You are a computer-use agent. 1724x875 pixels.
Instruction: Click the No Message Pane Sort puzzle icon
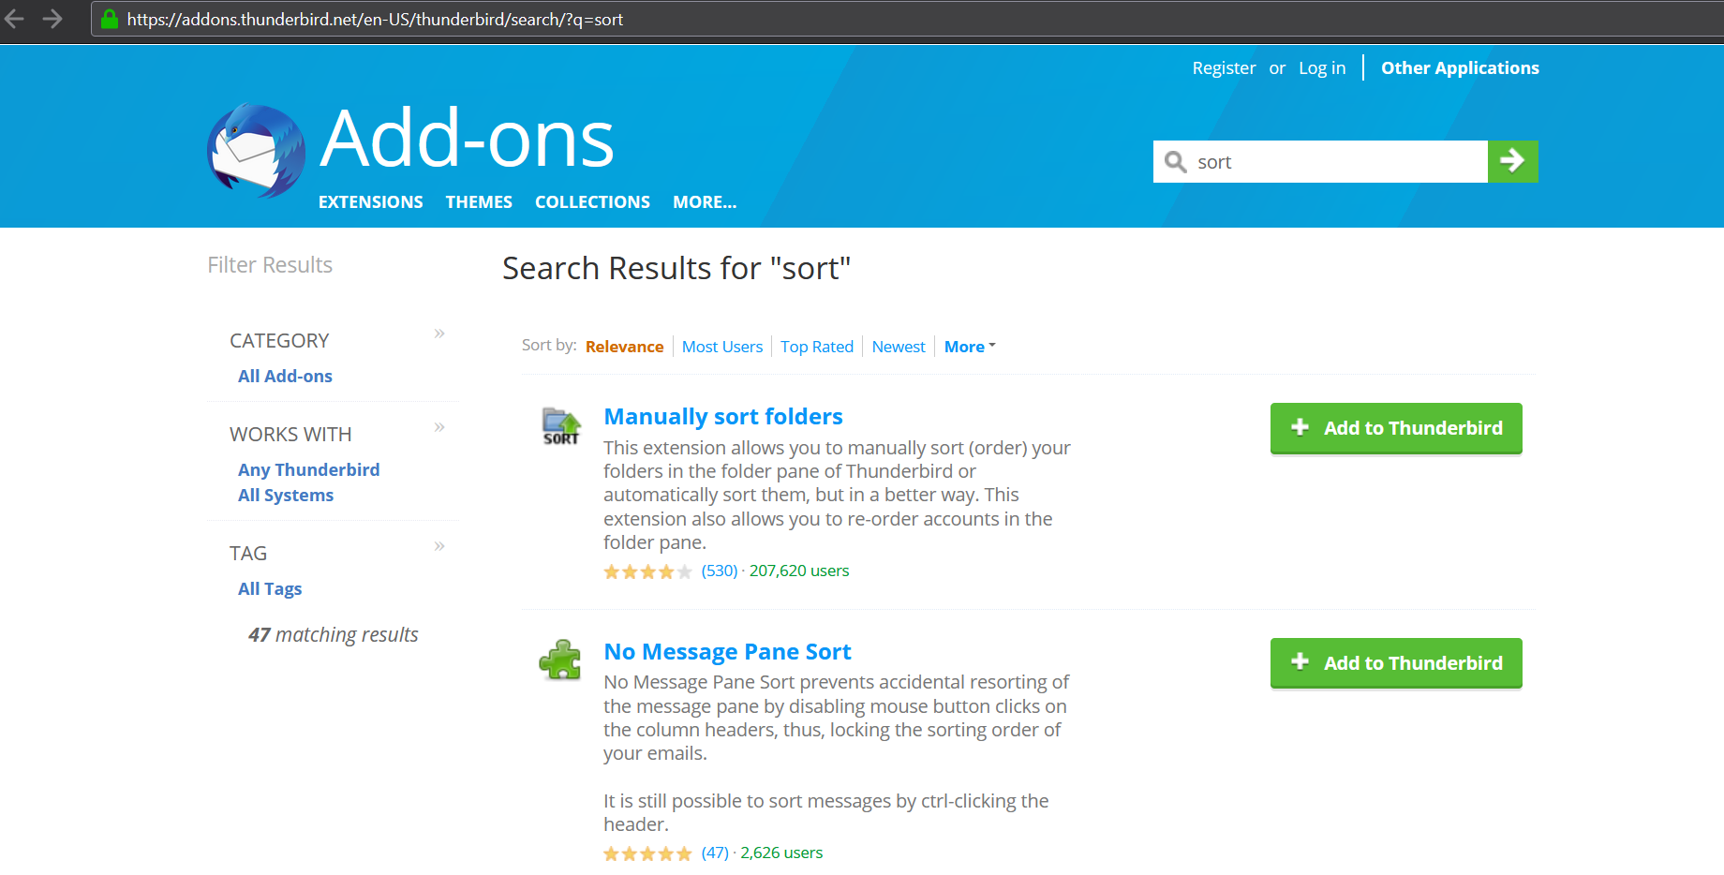(560, 660)
